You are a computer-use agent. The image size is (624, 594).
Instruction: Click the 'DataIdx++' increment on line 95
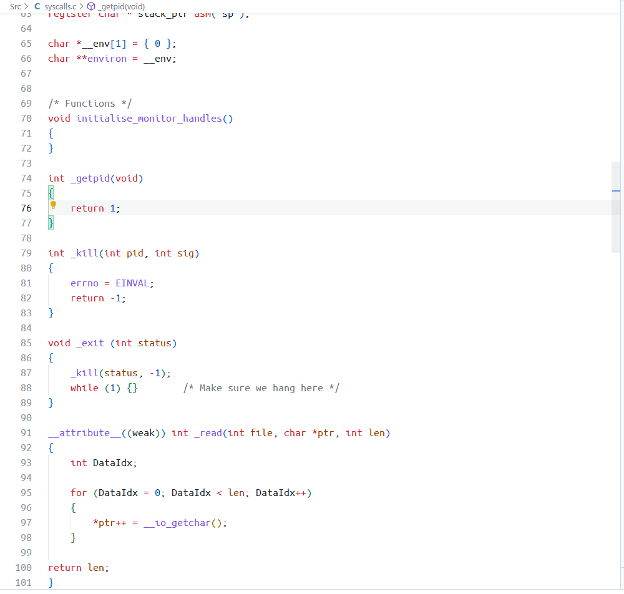pyautogui.click(x=281, y=493)
